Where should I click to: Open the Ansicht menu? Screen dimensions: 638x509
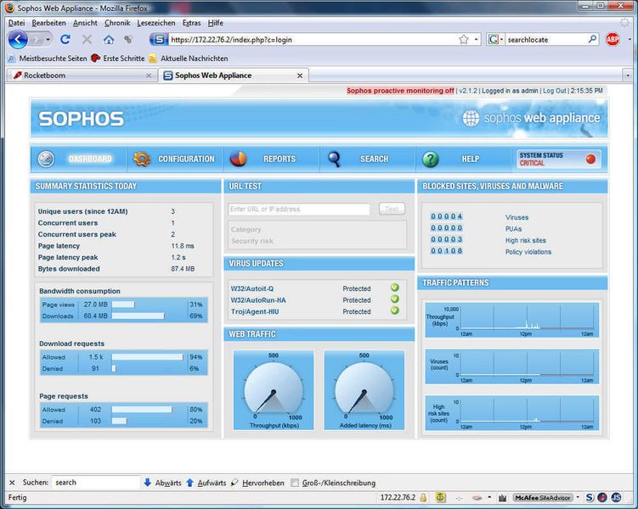click(85, 23)
